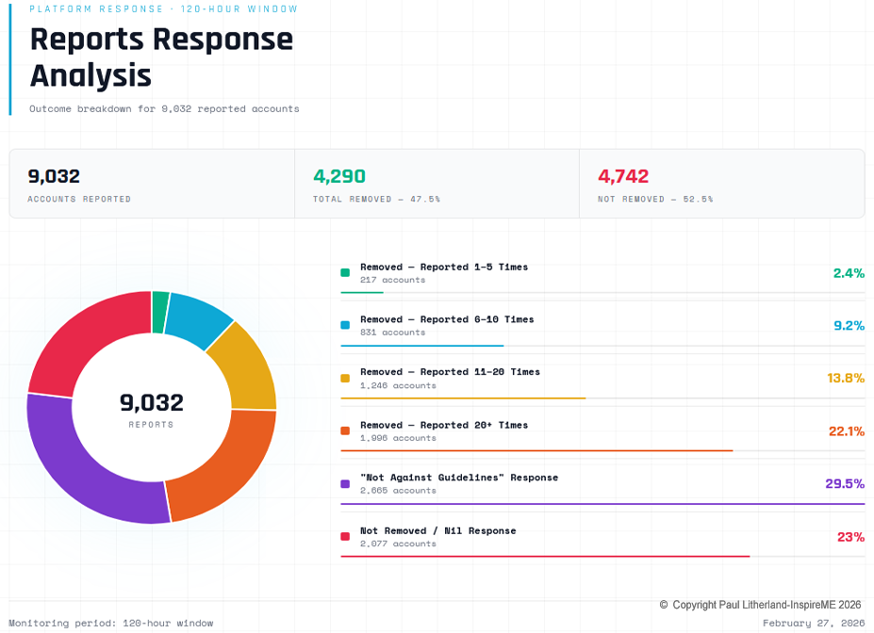This screenshot has height=633, width=874.
Task: Select the yellow legend square for Reported 11–20 Times
Action: pos(345,379)
